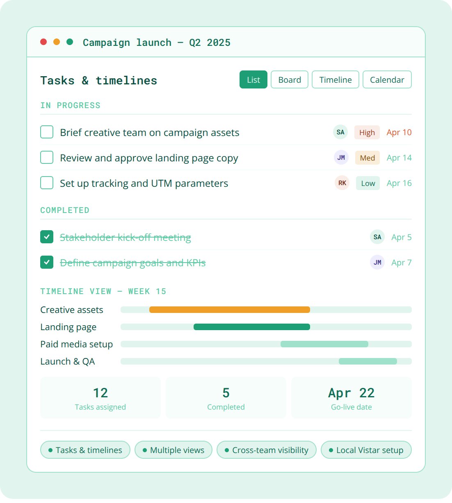Click the Med priority badge
The height and width of the screenshot is (503, 452).
click(367, 158)
